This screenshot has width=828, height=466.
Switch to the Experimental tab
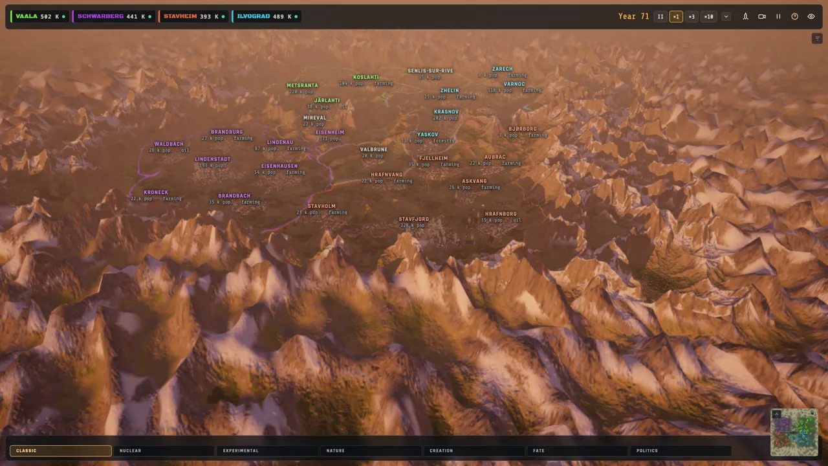tap(267, 450)
